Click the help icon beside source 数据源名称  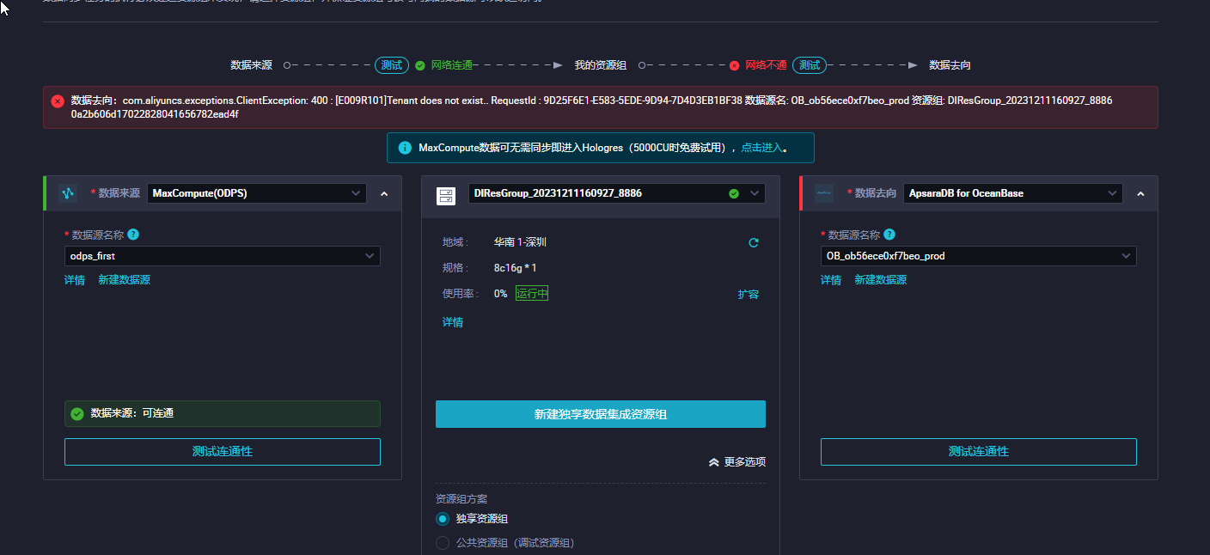(133, 234)
